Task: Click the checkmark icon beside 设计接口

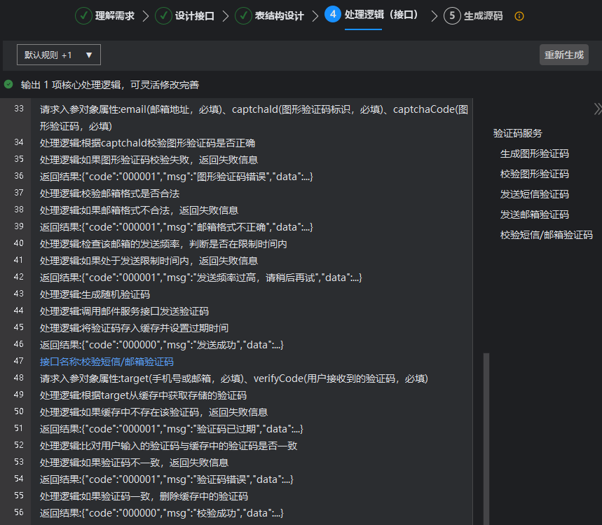Action: pos(163,15)
